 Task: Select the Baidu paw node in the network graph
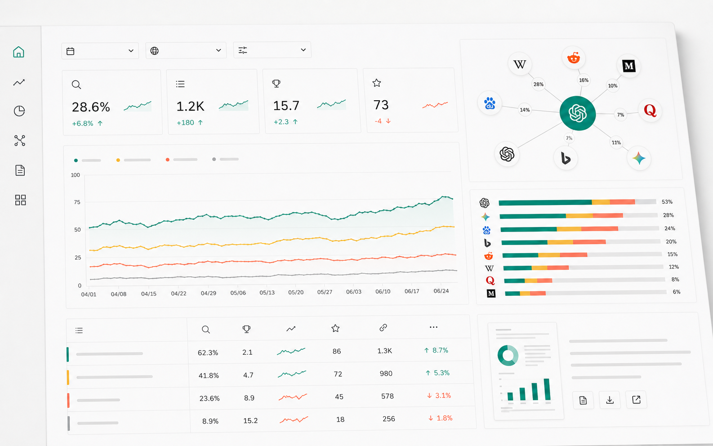pos(490,103)
